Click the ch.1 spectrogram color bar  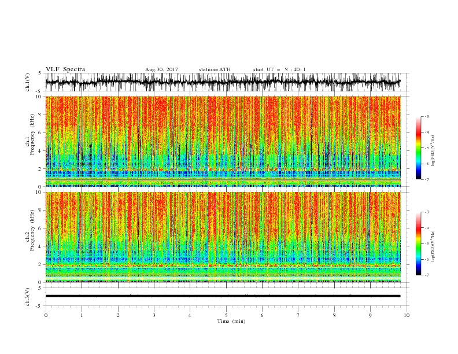point(419,148)
